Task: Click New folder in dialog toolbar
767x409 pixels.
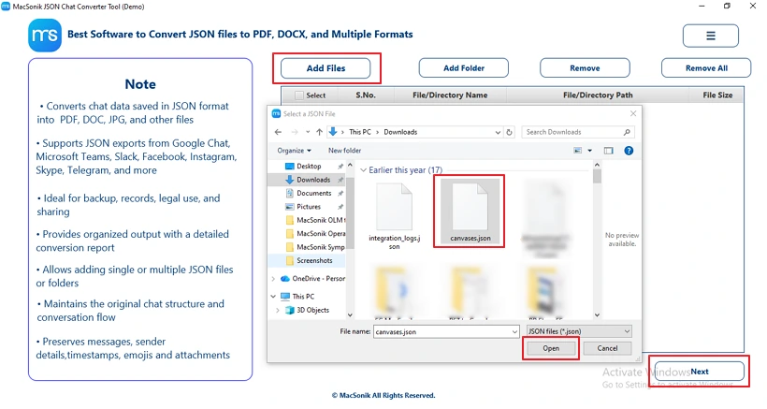Action: point(344,151)
